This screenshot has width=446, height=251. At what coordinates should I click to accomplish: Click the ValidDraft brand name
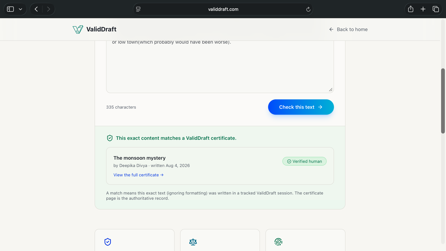point(101,29)
